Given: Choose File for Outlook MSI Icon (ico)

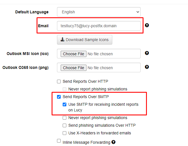Looking at the screenshot, I should 73,54.
